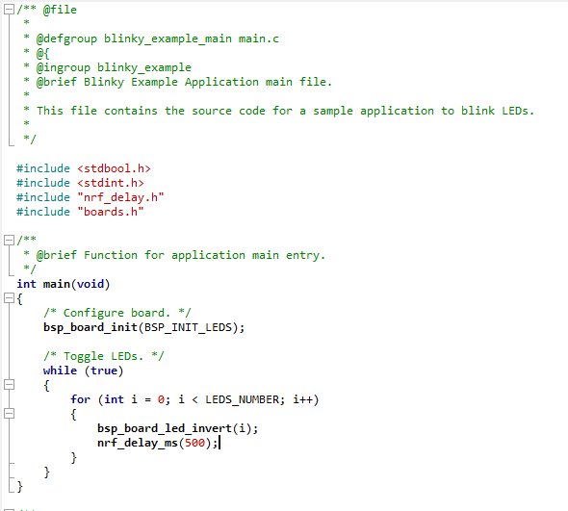568x511 pixels.
Task: Click the 'for' keyword in the loop
Action: coord(81,399)
